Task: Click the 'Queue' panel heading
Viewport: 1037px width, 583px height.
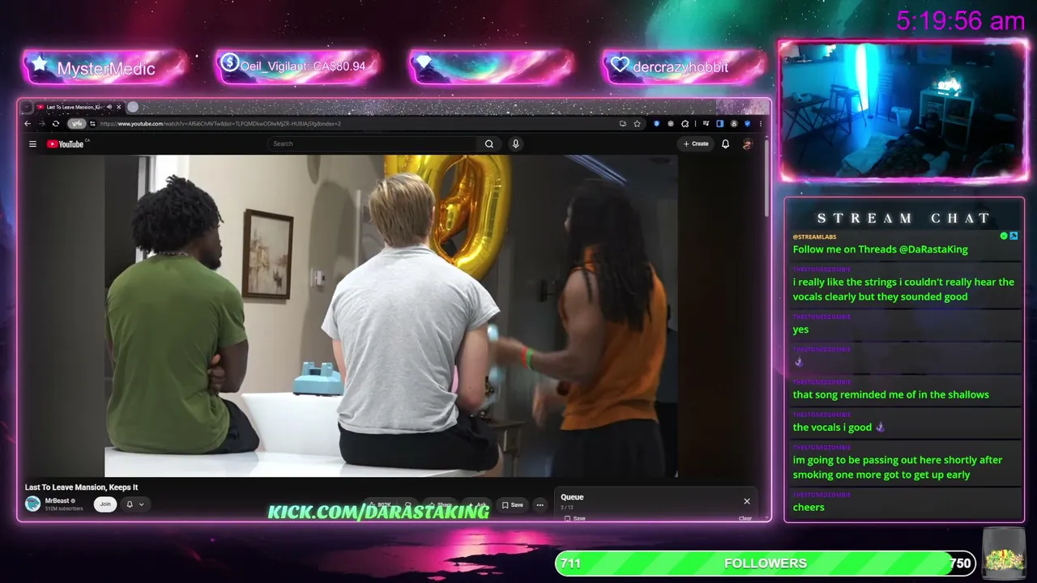Action: point(572,497)
